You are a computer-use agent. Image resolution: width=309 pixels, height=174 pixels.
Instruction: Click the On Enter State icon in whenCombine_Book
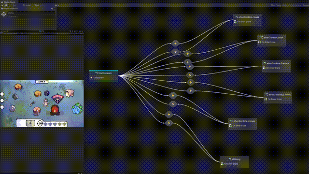coord(260,42)
